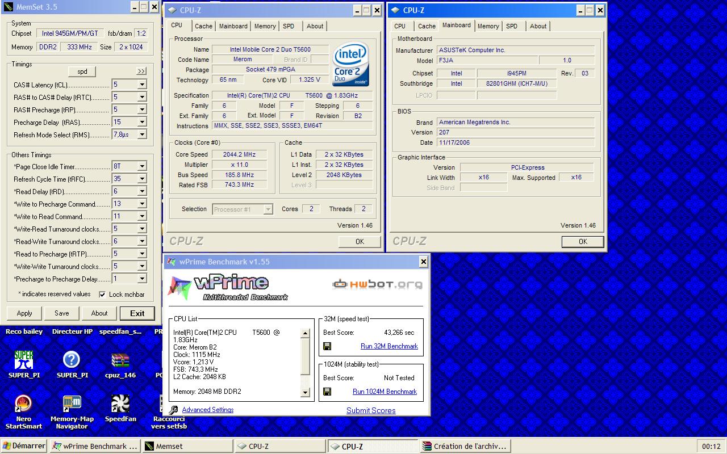Click the CPU List scroll up arrow
Screen dimensions: 727x454
pos(305,334)
